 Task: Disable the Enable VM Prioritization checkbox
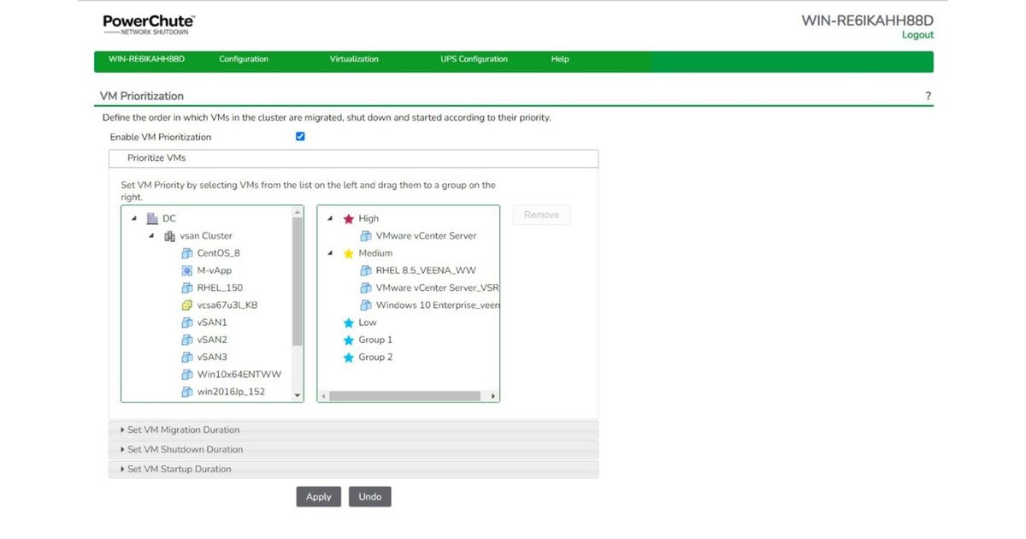tap(300, 137)
